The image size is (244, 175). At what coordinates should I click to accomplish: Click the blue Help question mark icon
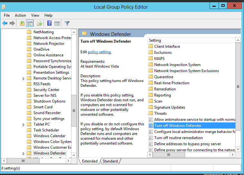(49, 23)
